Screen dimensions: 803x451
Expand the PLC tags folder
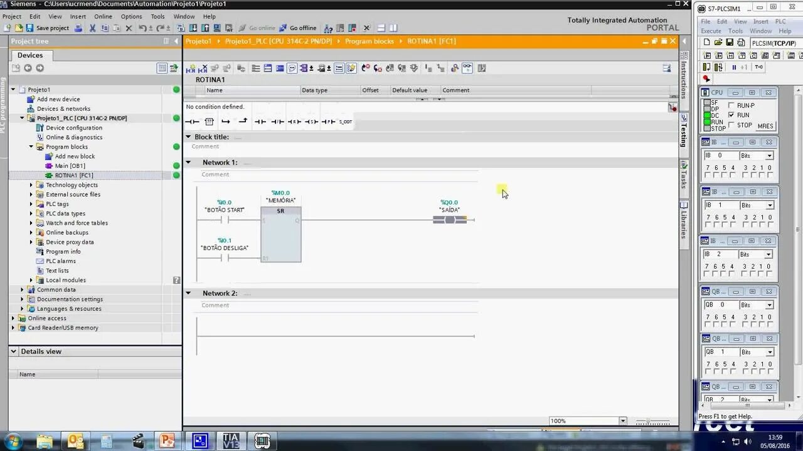coord(31,204)
